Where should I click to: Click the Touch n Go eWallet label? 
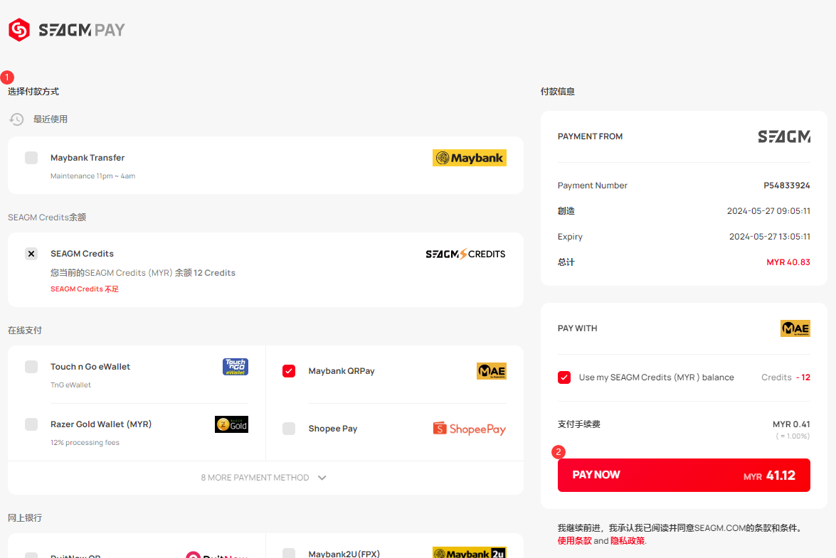[90, 366]
